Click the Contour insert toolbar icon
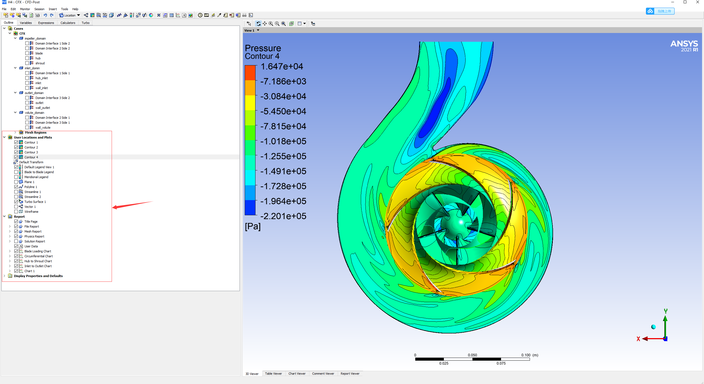Viewport: 704px width, 384px height. click(x=92, y=15)
